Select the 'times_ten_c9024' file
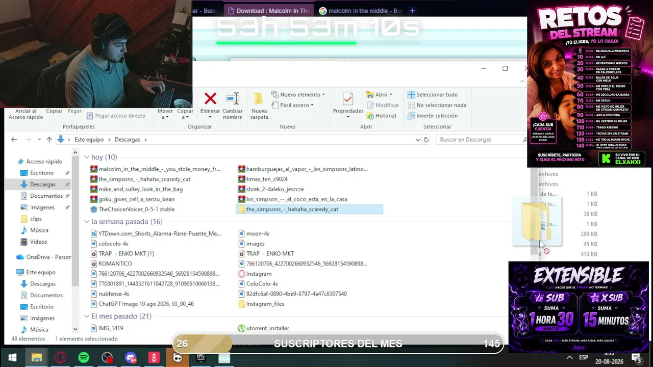 pos(263,179)
